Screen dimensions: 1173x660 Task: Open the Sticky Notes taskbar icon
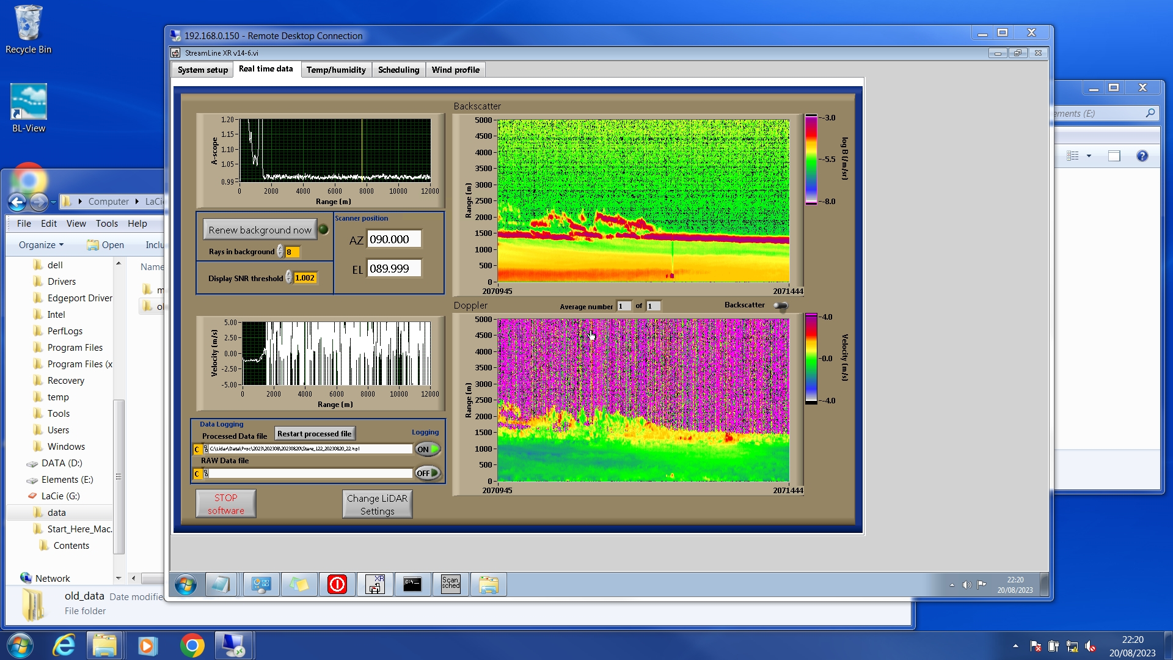tap(299, 585)
